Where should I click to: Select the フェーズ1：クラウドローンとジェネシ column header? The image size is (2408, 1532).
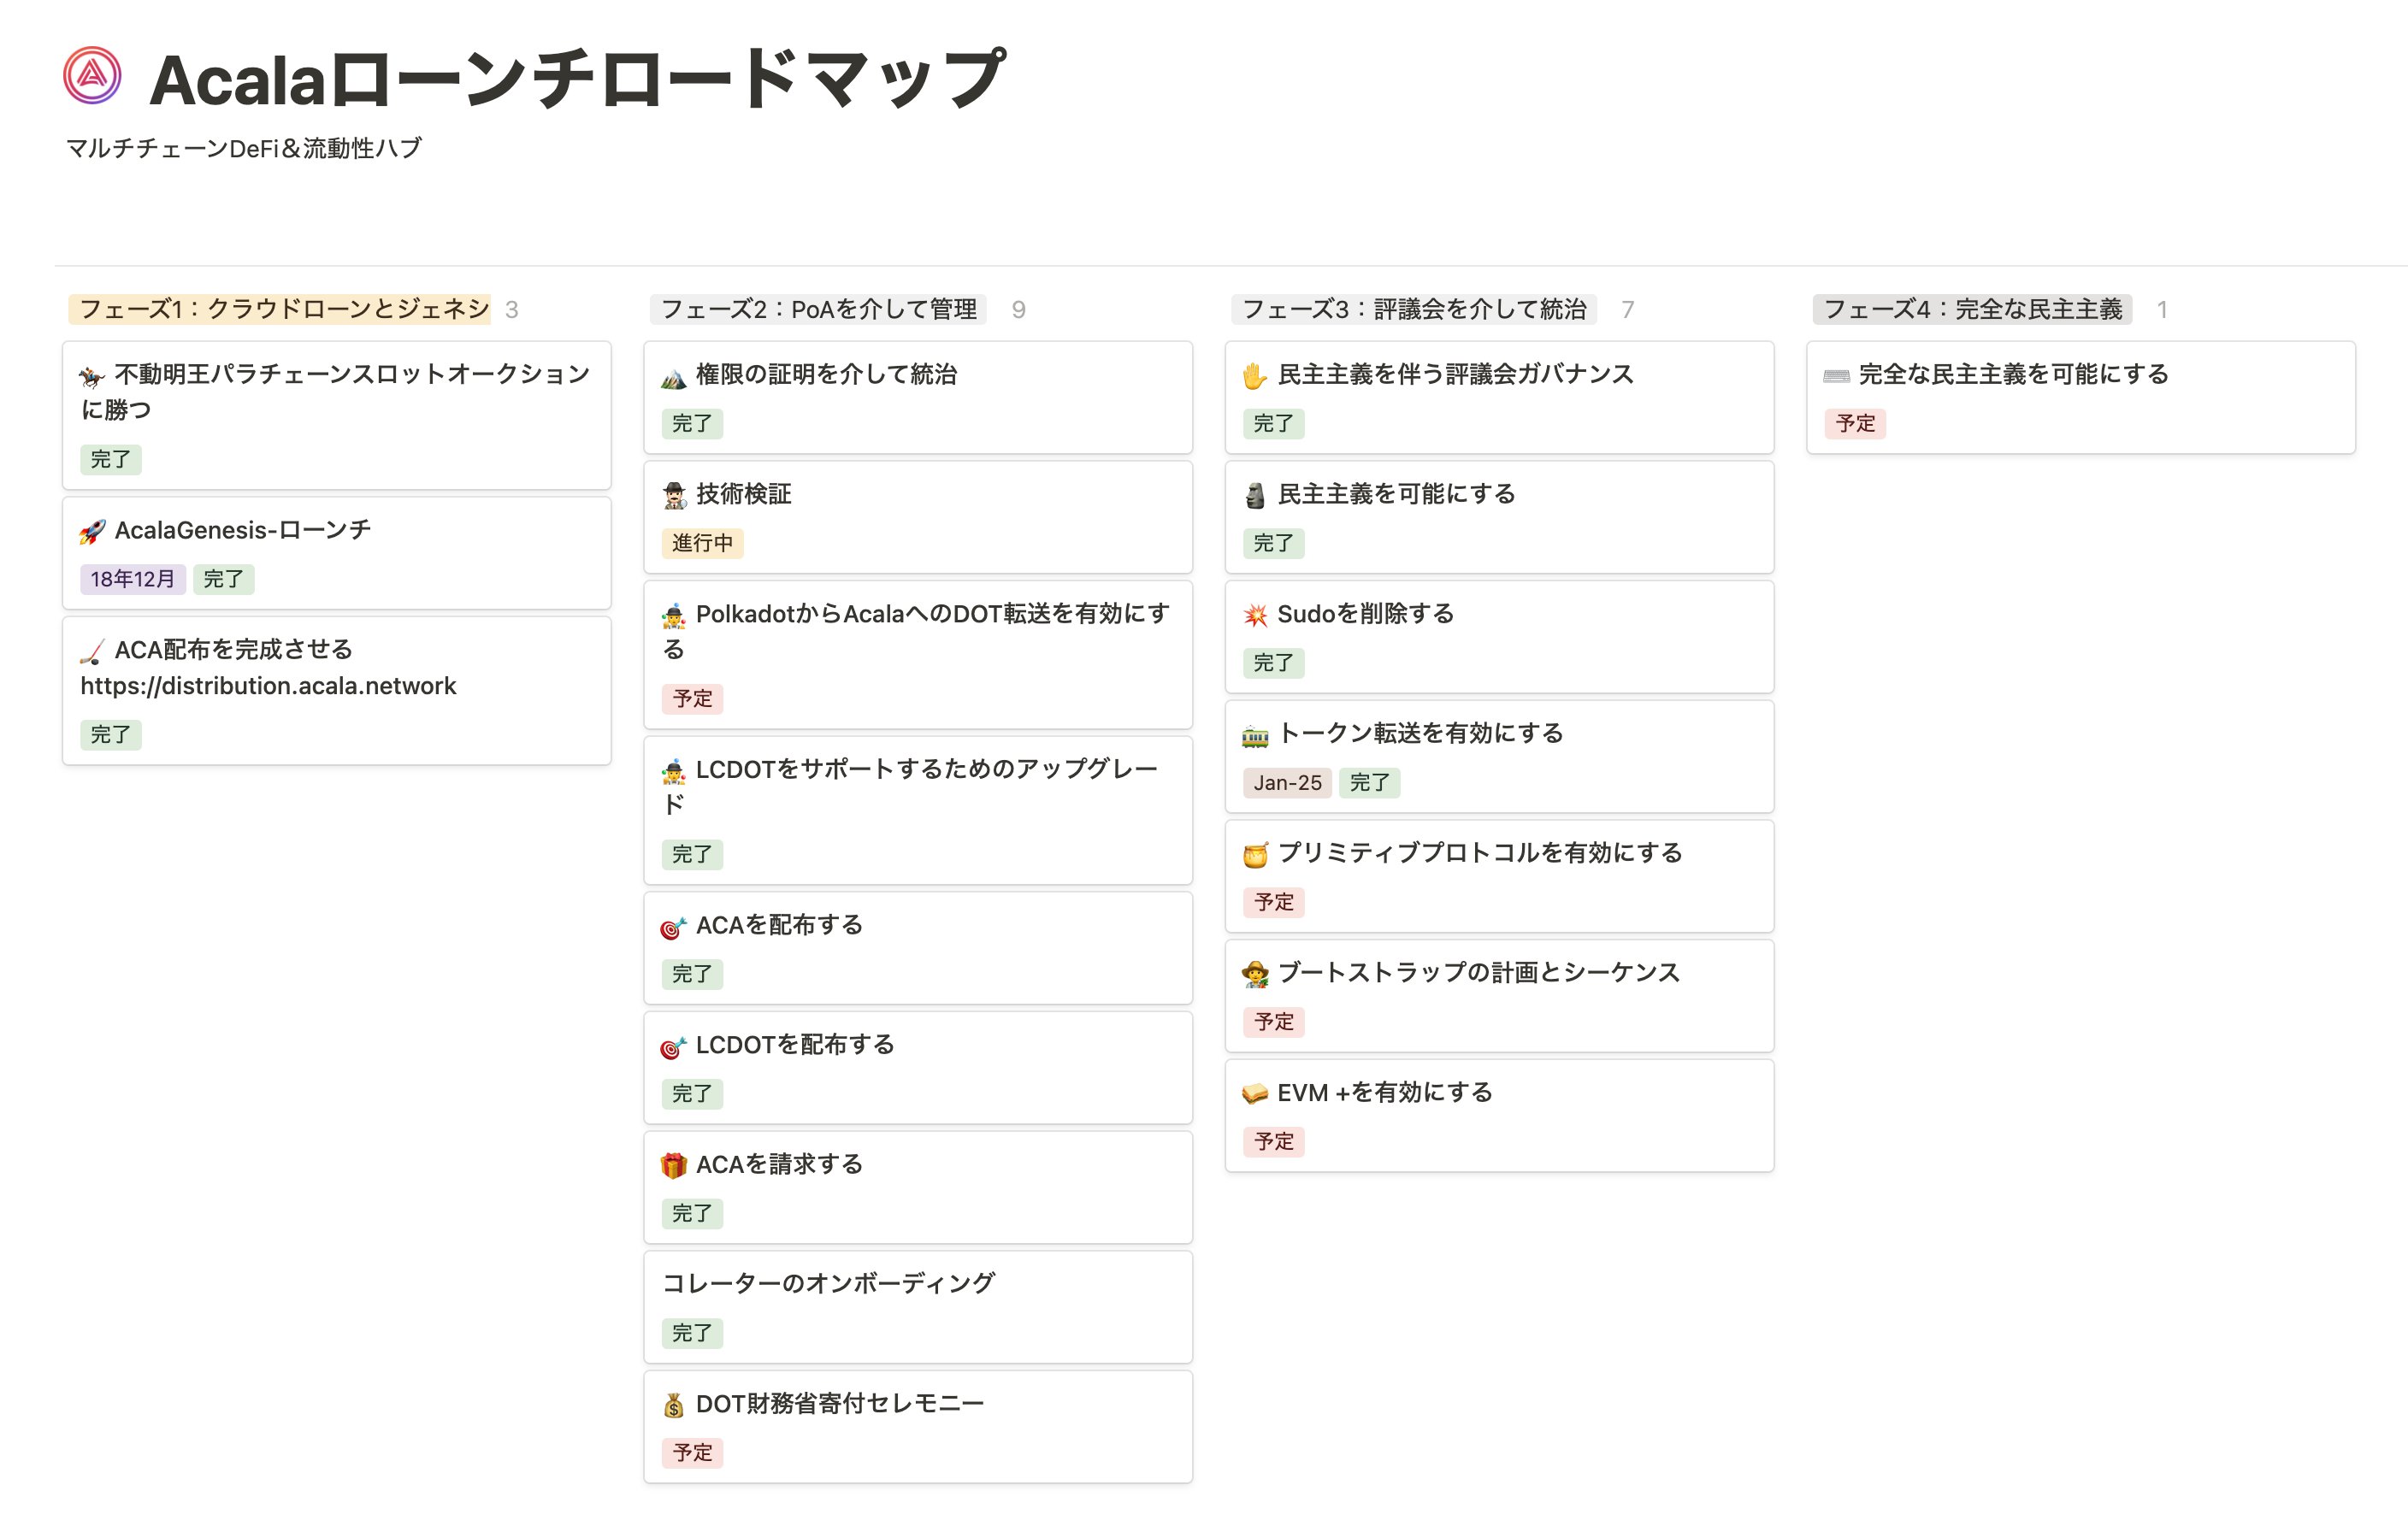coord(280,309)
